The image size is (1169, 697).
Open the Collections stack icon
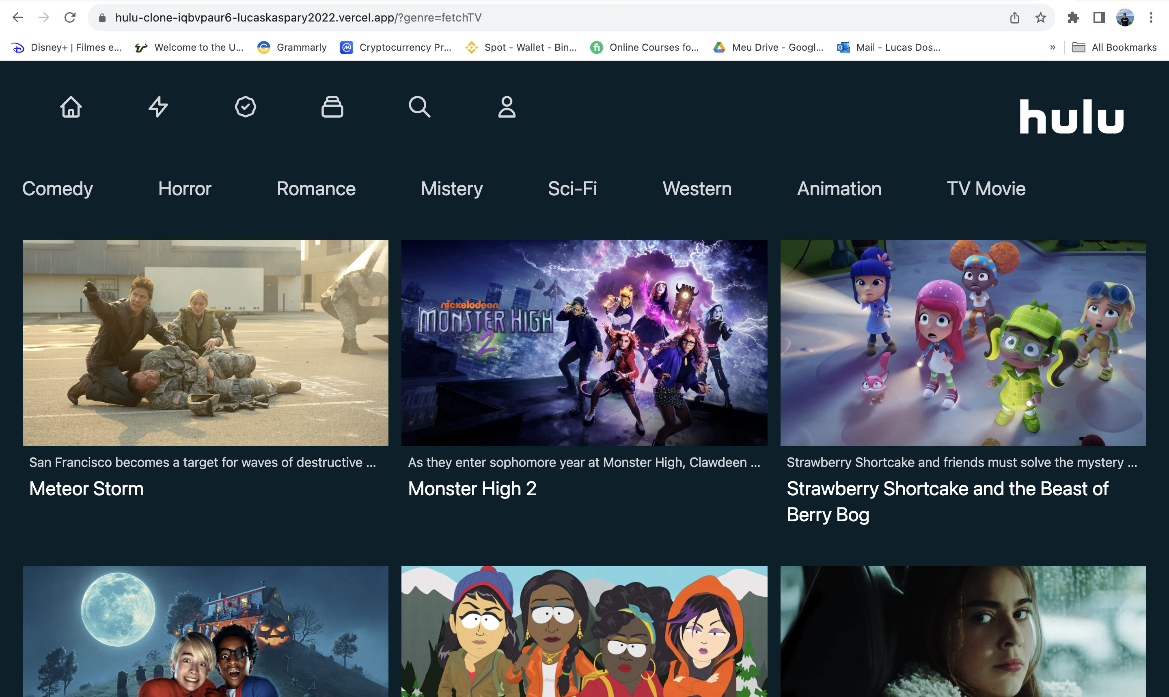pos(332,107)
